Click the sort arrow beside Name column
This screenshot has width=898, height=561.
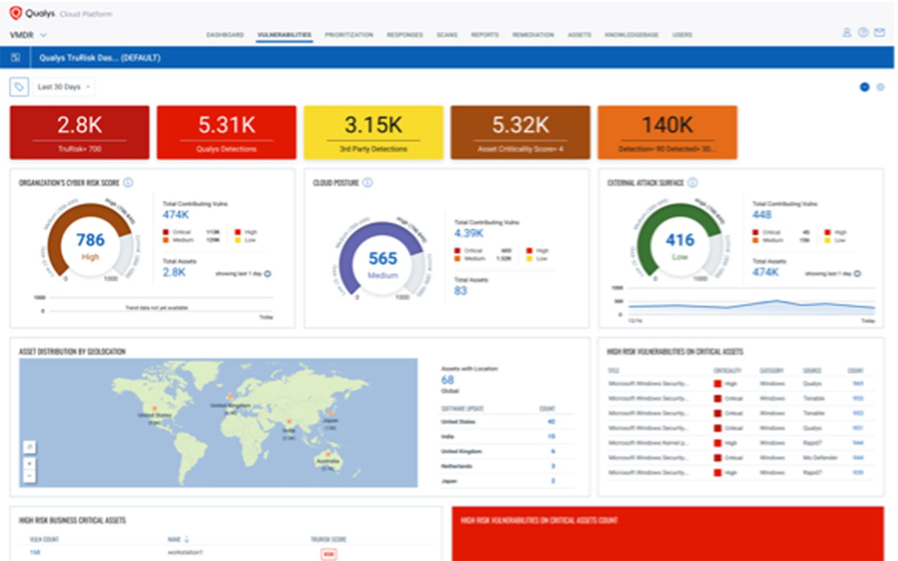pyautogui.click(x=187, y=539)
